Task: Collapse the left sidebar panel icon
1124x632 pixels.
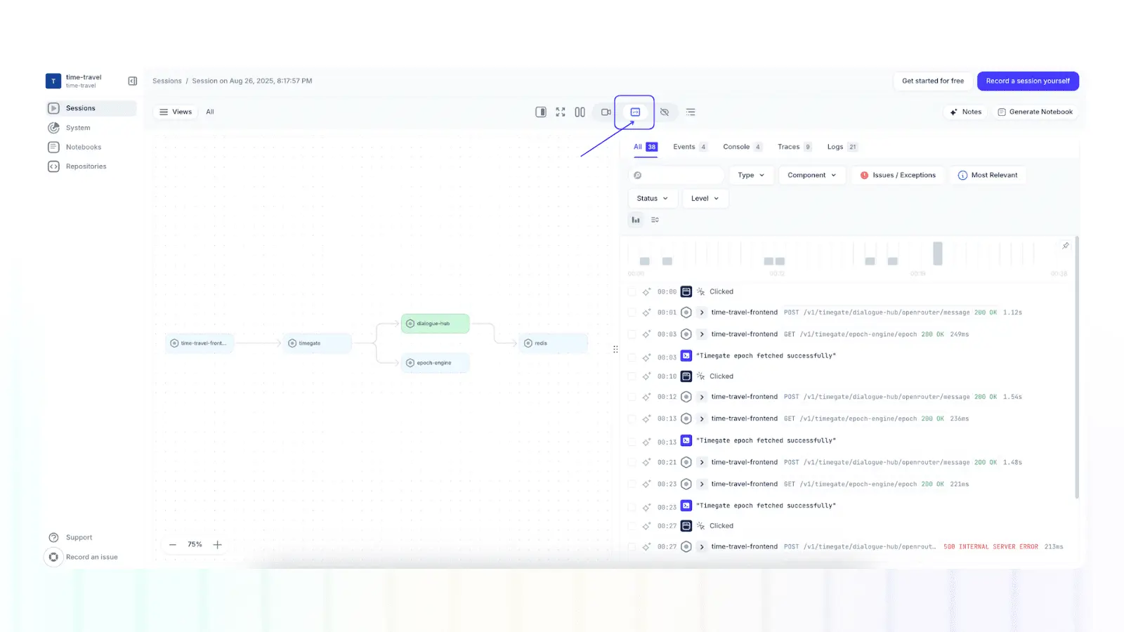Action: [x=132, y=81]
